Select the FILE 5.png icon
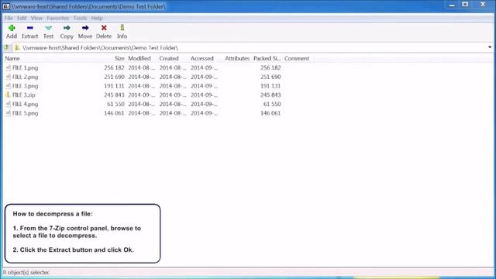Viewport: 496px width, 279px height. click(x=9, y=113)
